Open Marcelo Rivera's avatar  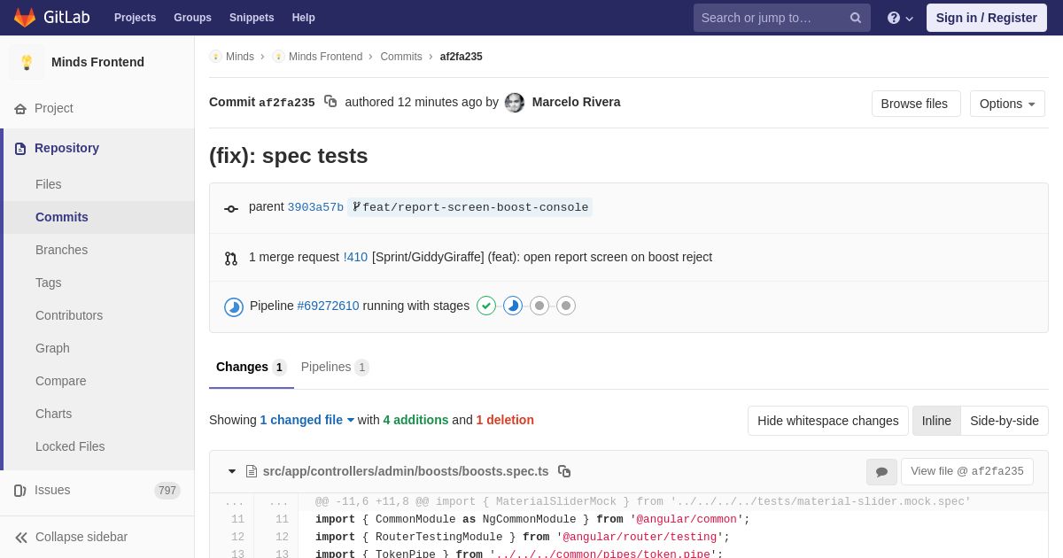[515, 103]
